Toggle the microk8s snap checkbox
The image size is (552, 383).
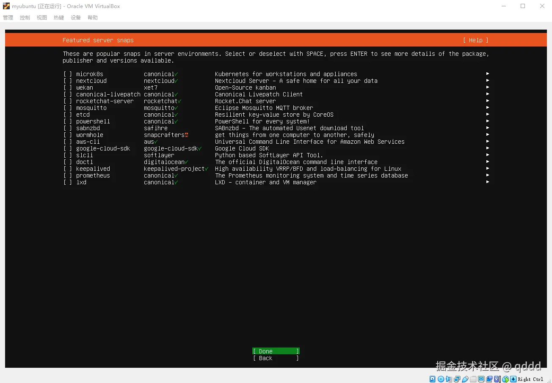(68, 74)
